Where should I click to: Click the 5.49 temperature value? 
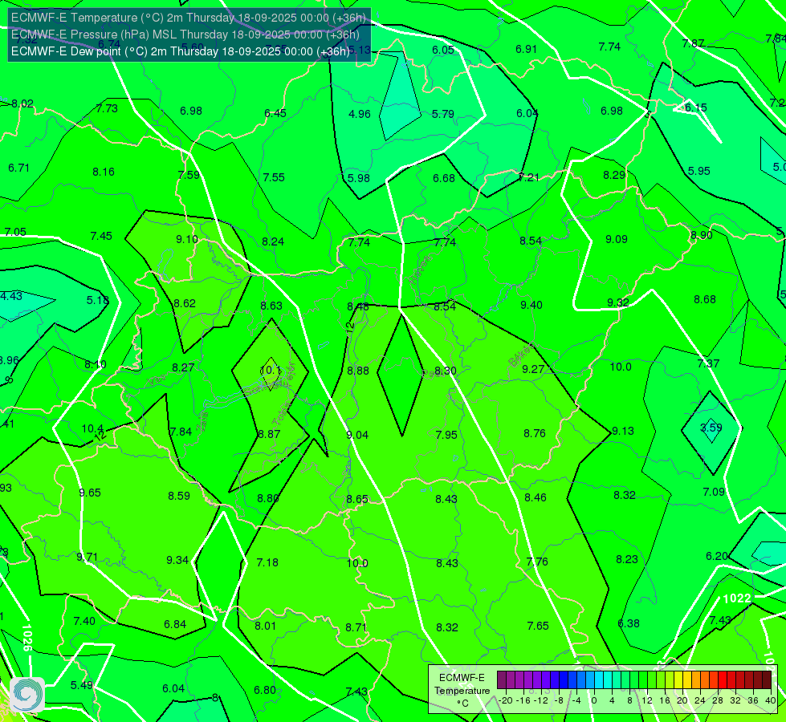pos(81,685)
